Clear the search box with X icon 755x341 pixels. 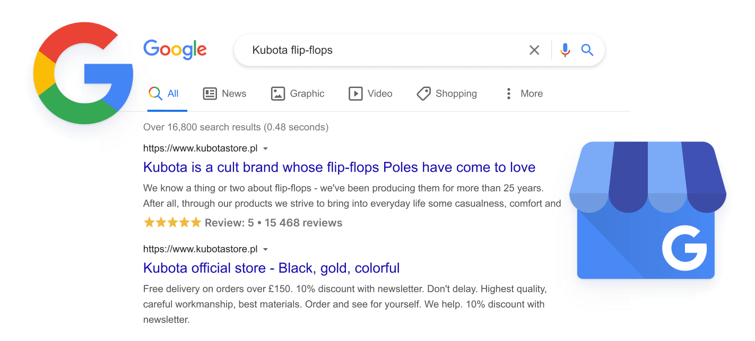534,50
